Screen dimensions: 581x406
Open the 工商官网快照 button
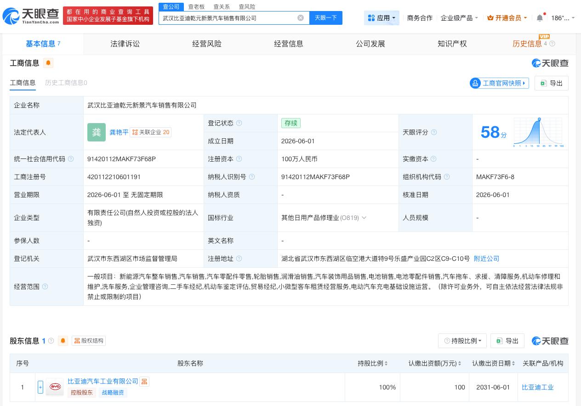(x=499, y=83)
